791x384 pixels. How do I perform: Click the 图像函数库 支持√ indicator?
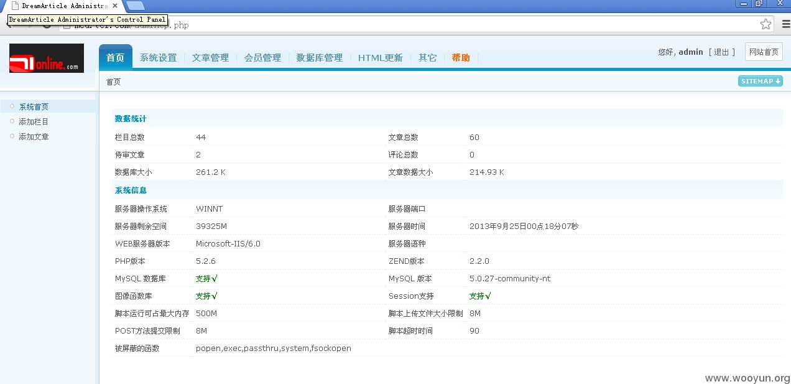tap(206, 296)
